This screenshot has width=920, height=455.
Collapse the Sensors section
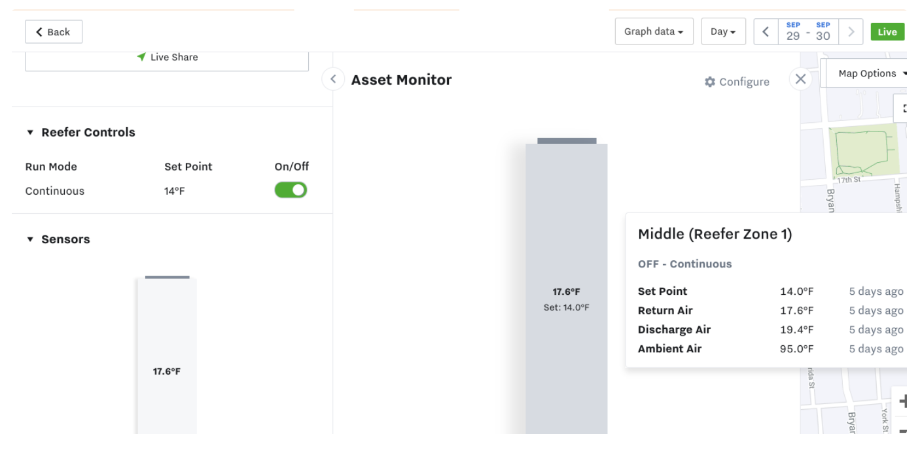click(x=30, y=239)
